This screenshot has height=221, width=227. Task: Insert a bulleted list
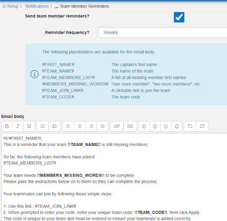click(x=43, y=126)
